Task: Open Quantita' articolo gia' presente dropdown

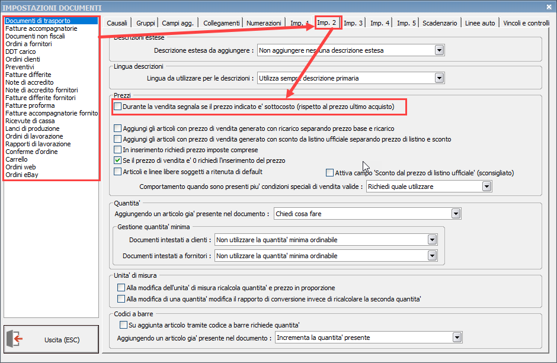Action: tap(456, 214)
